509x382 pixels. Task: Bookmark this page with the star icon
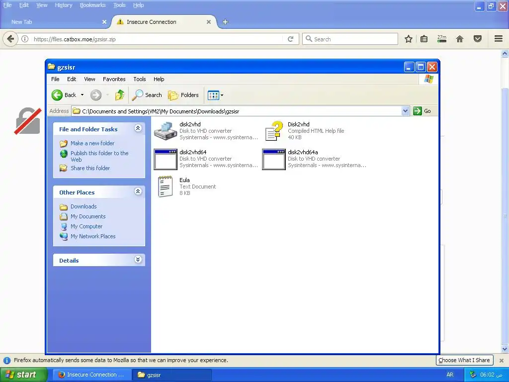coord(409,39)
